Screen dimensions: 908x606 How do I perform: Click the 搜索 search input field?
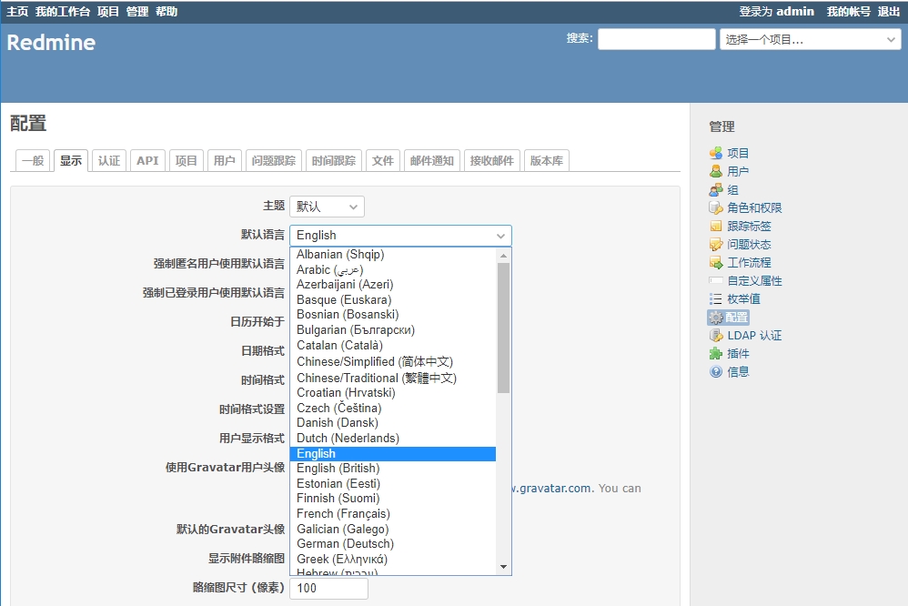656,39
